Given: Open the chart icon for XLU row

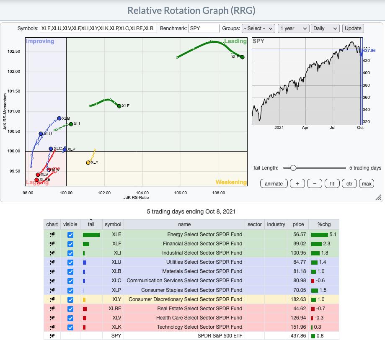Looking at the screenshot, I should [x=52, y=262].
